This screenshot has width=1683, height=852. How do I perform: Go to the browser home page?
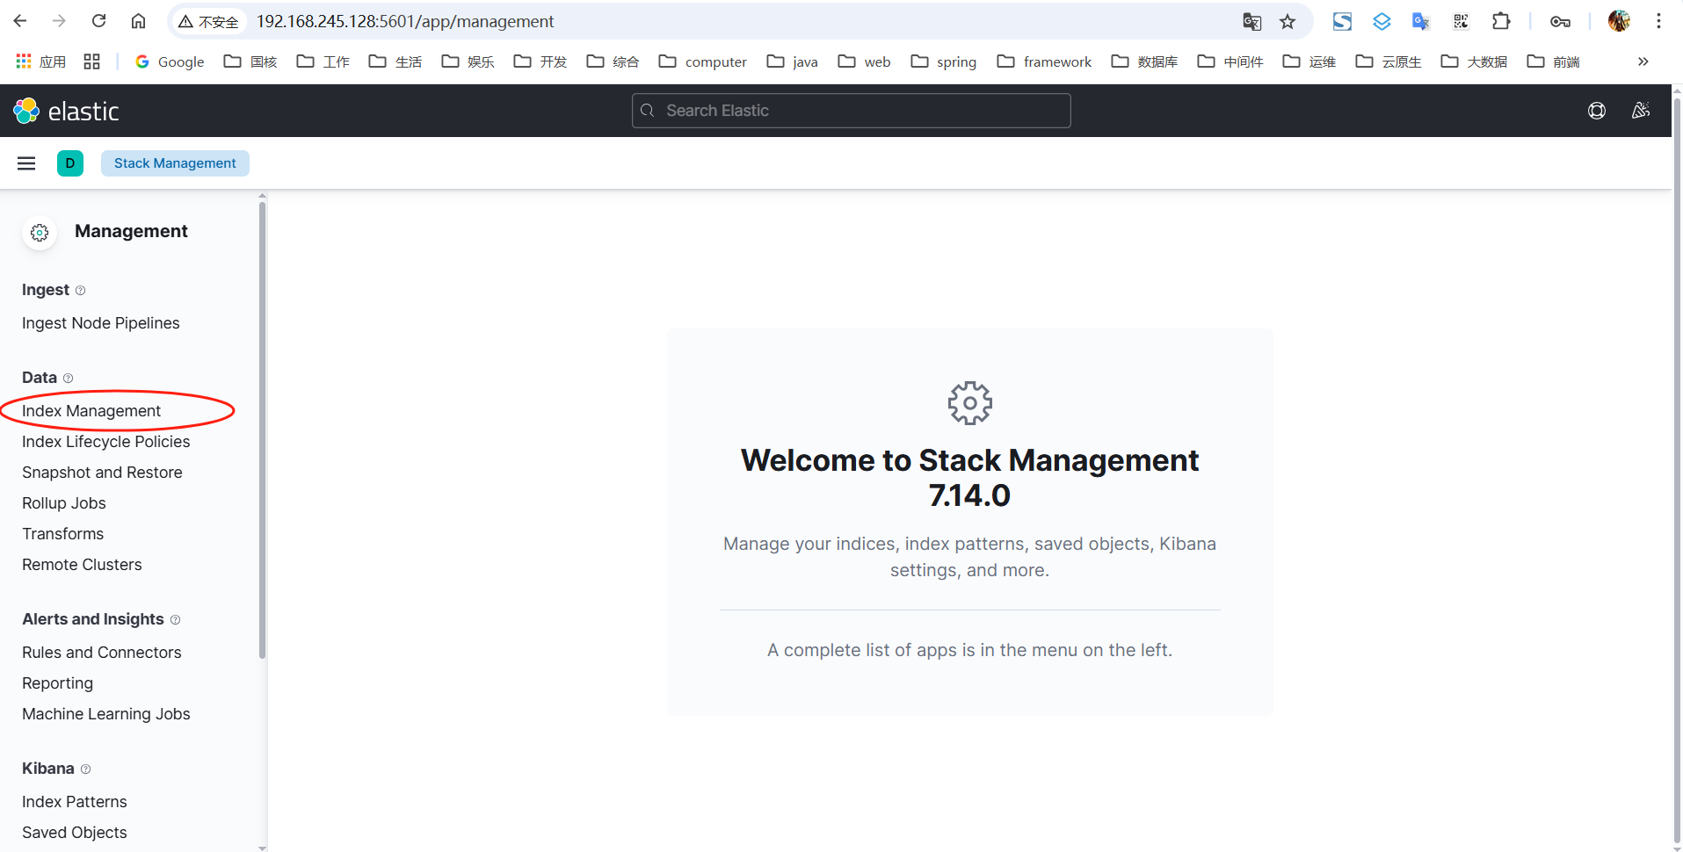coord(138,21)
